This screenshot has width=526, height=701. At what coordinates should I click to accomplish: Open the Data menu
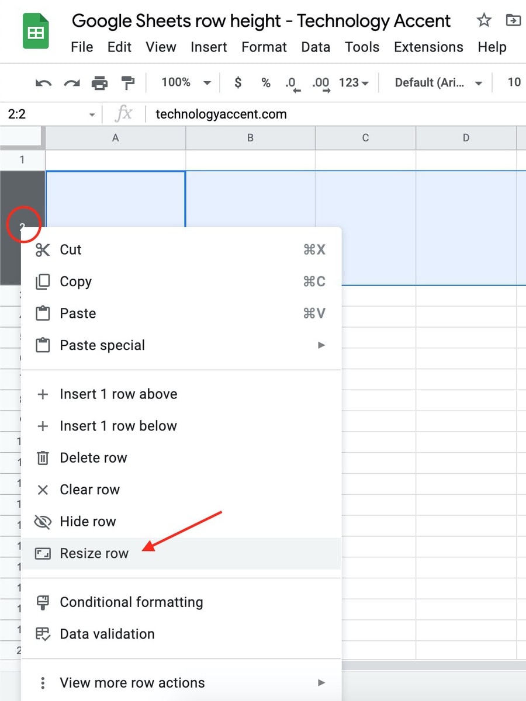pos(316,47)
